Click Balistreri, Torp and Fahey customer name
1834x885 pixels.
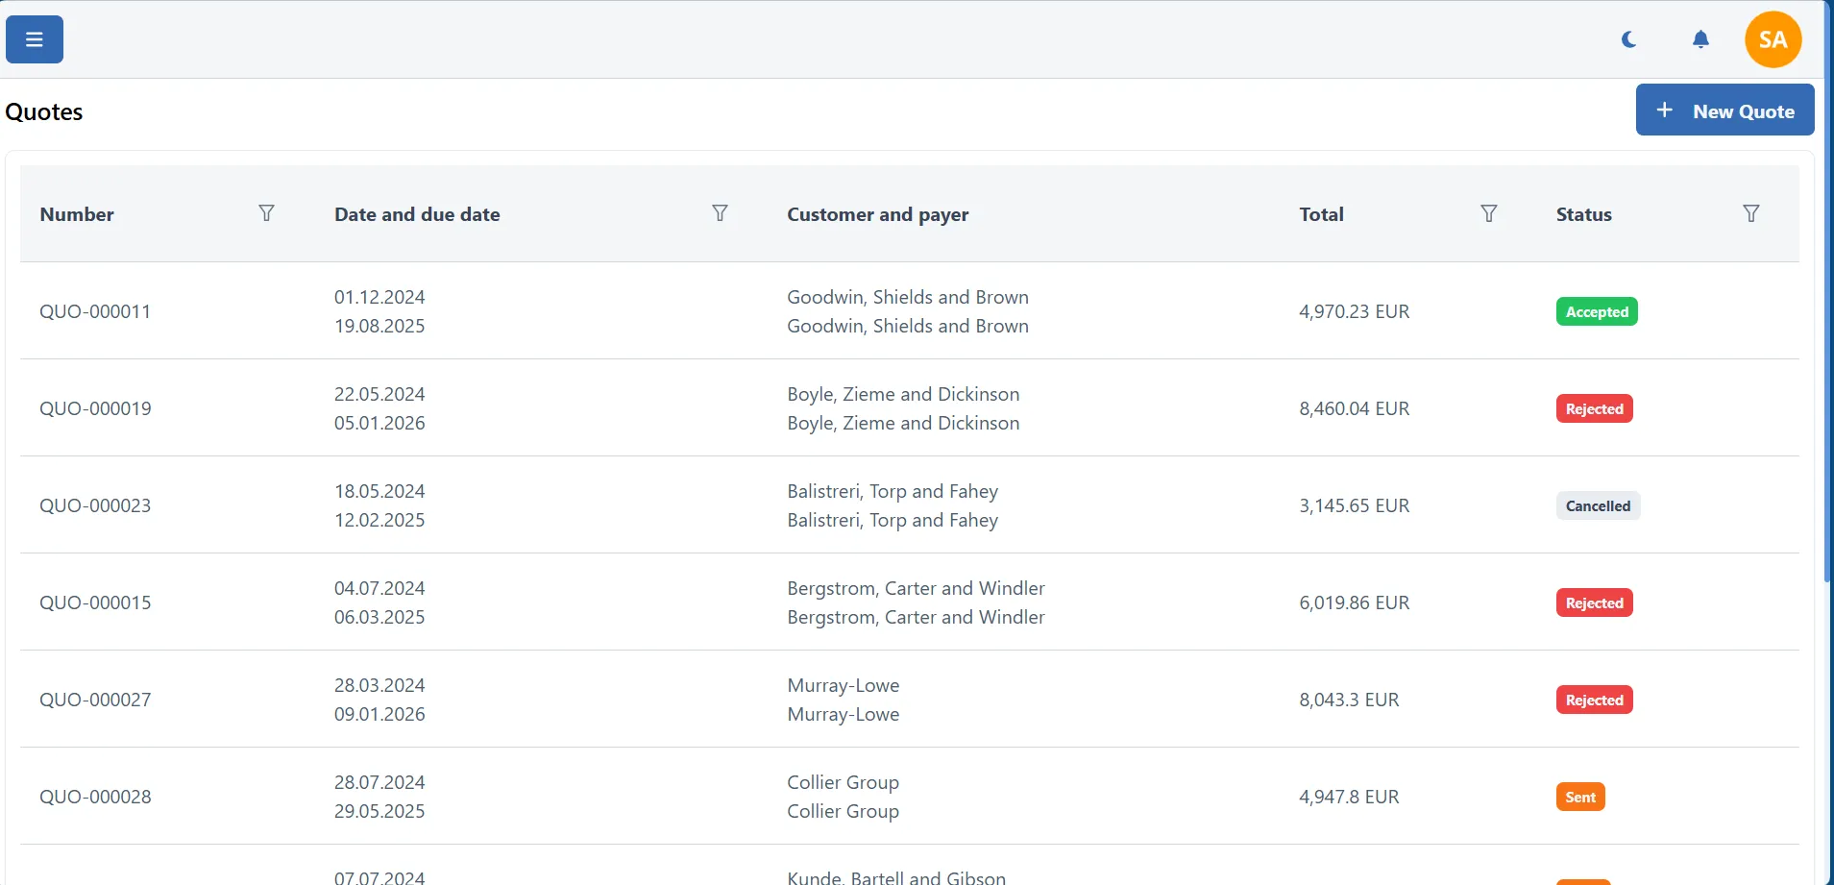892,491
